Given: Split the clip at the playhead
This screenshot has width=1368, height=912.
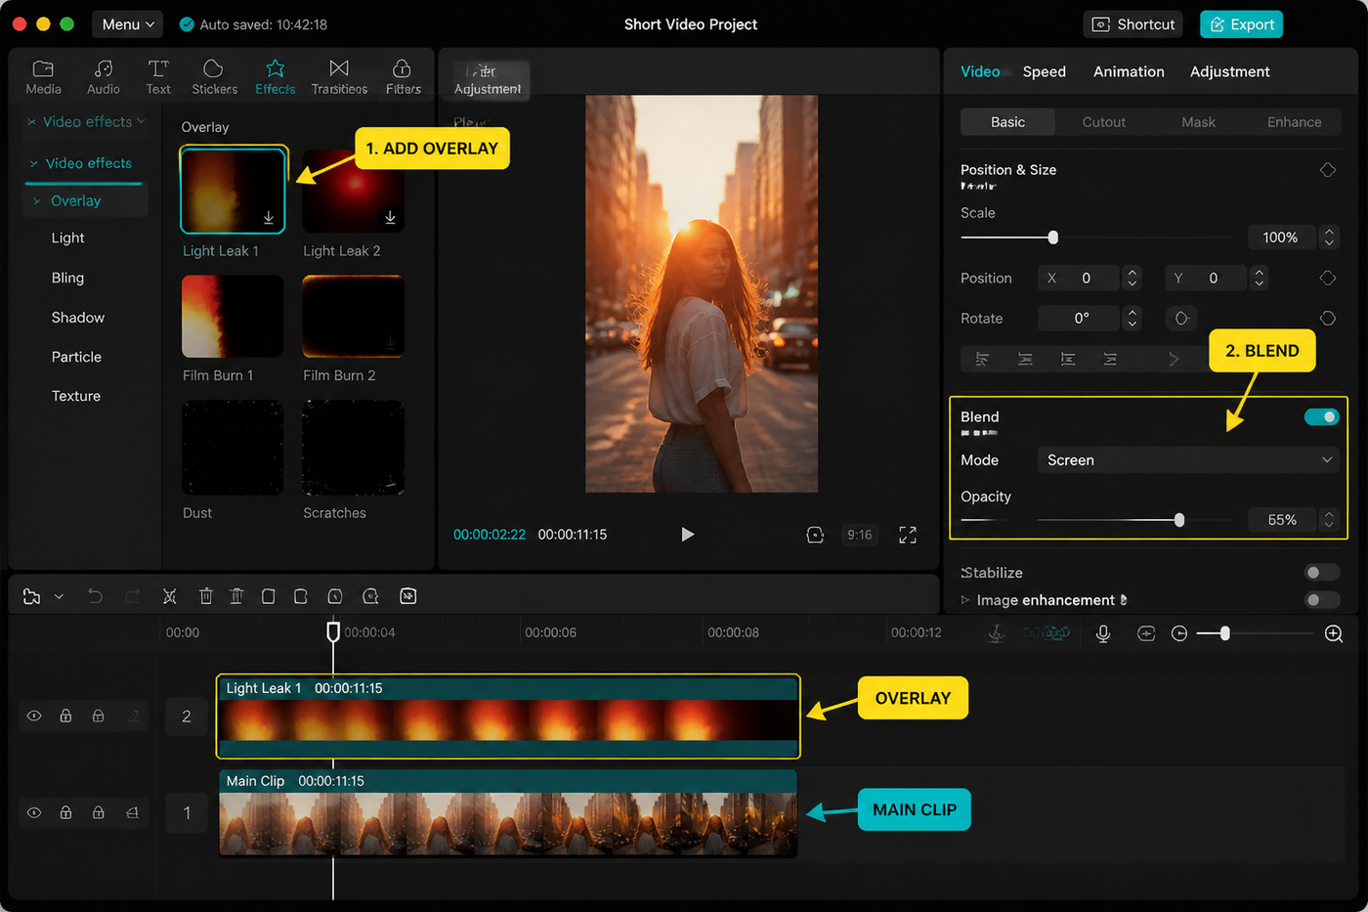Looking at the screenshot, I should (169, 596).
